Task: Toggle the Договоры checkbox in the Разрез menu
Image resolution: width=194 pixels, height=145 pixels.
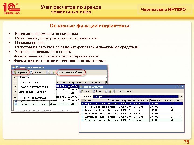Action: (x=15, y=77)
